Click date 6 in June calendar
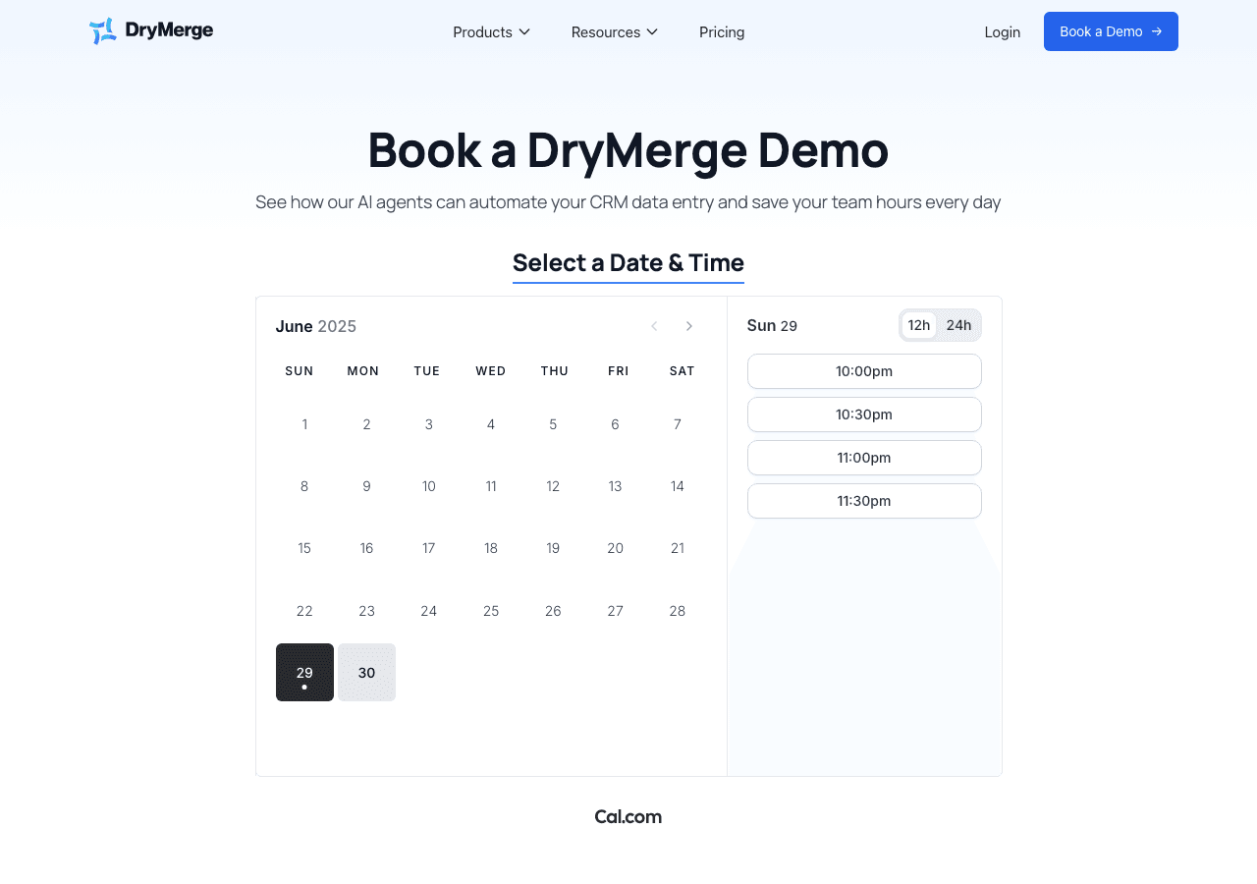Viewport: 1257px width, 884px height. pyautogui.click(x=616, y=424)
